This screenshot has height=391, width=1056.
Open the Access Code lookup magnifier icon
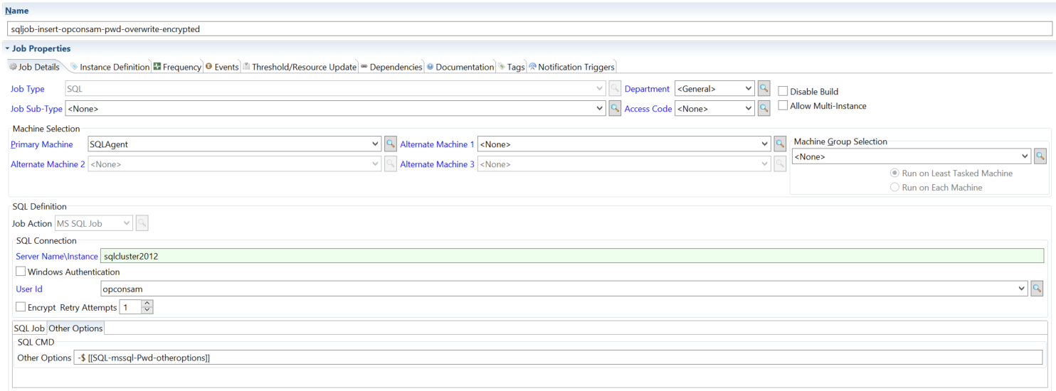tap(764, 109)
